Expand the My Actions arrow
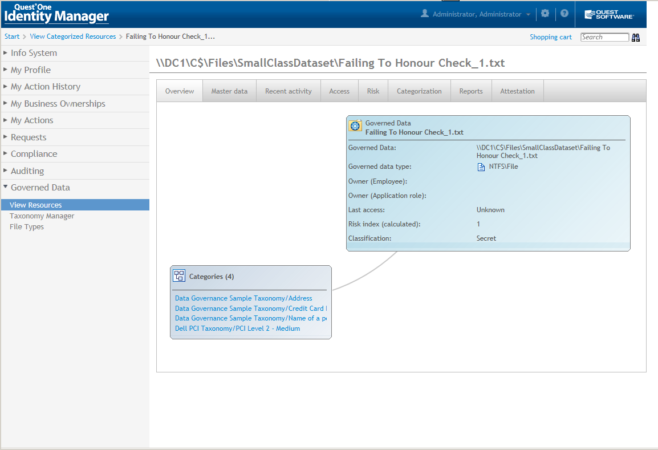The height and width of the screenshot is (450, 658). tap(5, 120)
